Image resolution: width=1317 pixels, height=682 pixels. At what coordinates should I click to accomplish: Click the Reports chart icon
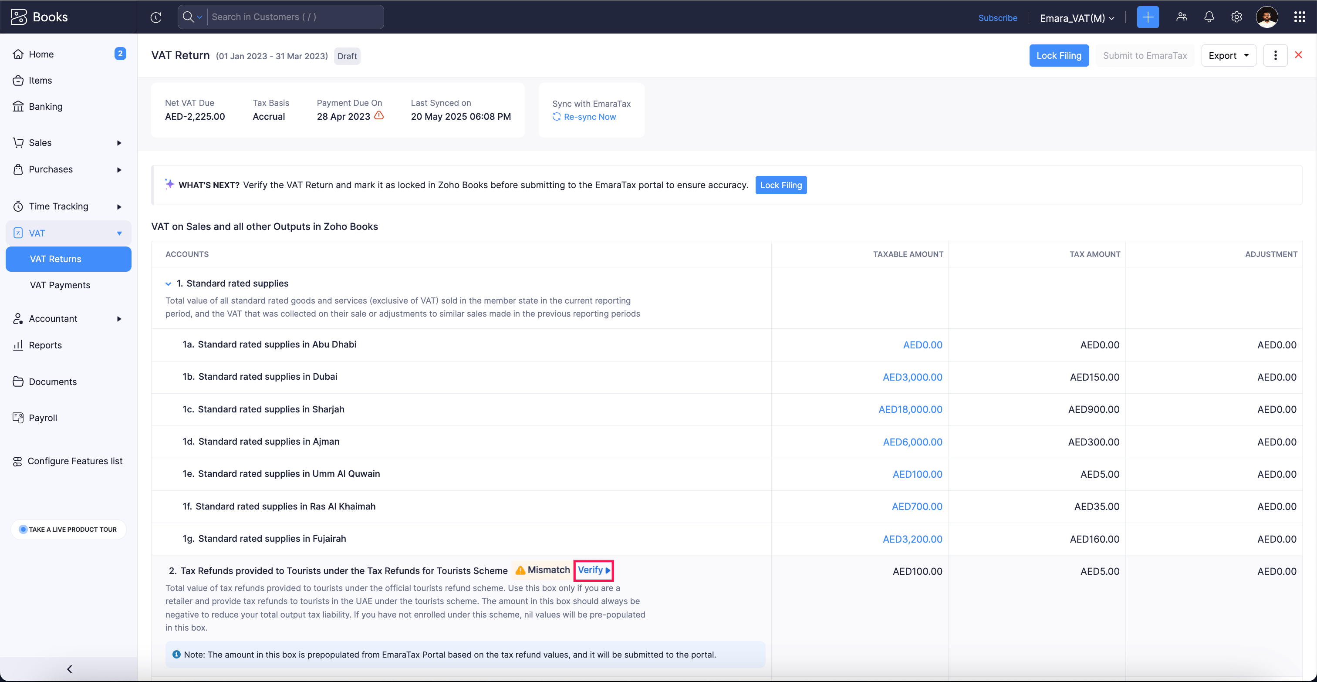click(18, 345)
